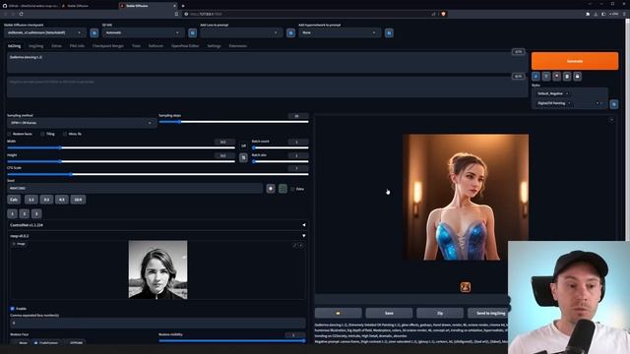This screenshot has height=354, width=630.
Task: Toggle the roop Enable checkbox
Action: pos(12,308)
